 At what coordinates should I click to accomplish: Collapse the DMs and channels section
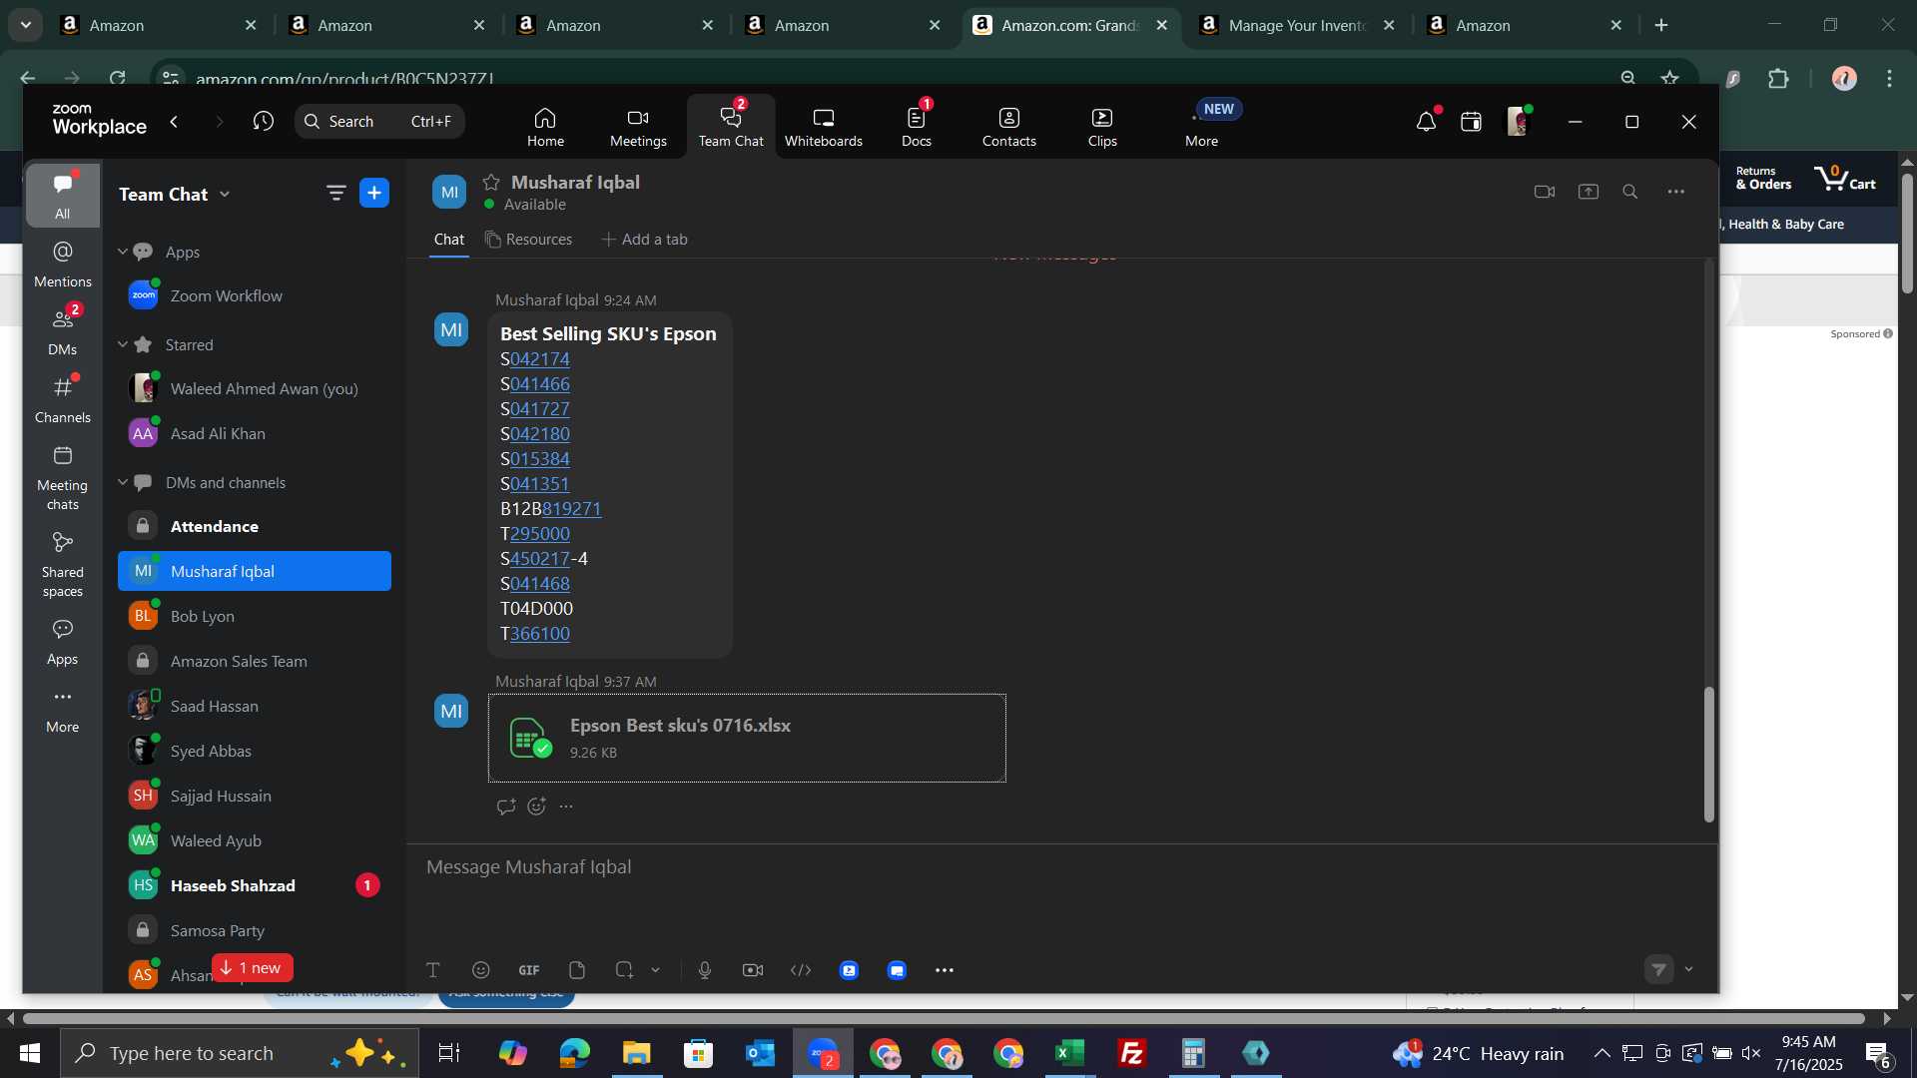pyautogui.click(x=123, y=482)
